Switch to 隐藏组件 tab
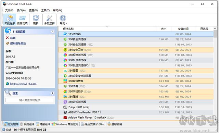The height and width of the screenshot is (133, 219). point(43,124)
